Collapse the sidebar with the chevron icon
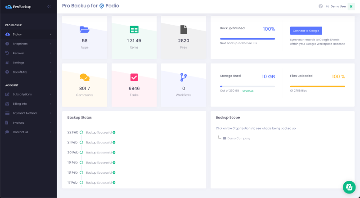This screenshot has height=198, width=360. 49,6
